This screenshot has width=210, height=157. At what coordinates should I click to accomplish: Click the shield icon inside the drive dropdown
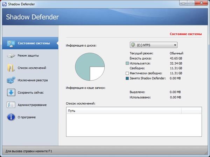click(133, 45)
